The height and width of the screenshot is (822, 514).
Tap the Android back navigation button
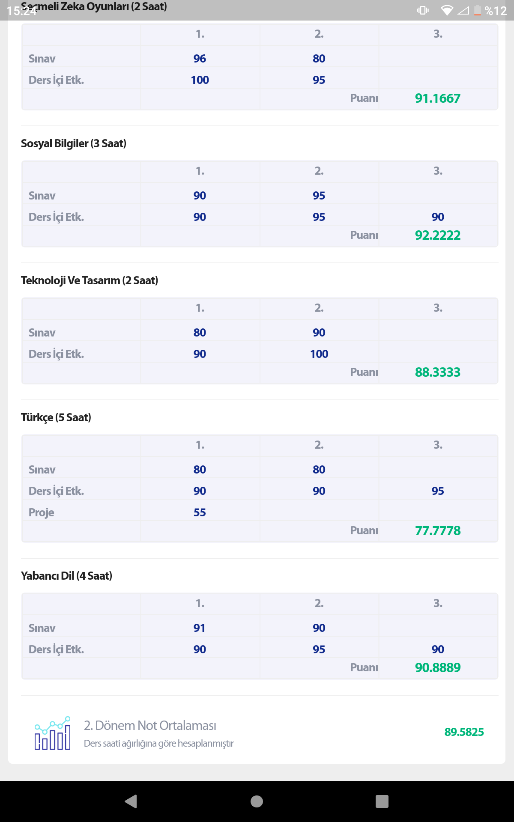coord(131,801)
